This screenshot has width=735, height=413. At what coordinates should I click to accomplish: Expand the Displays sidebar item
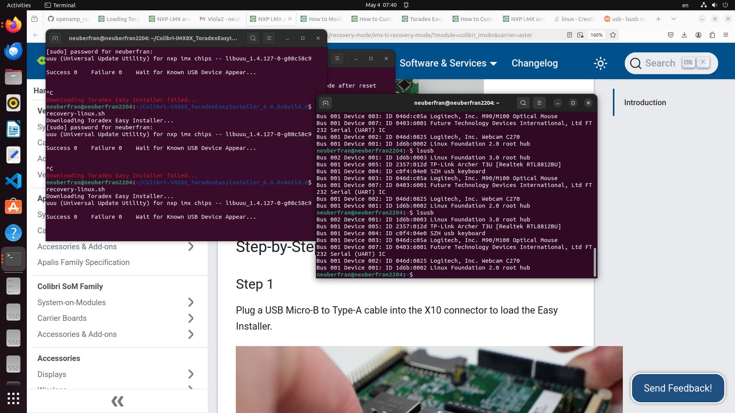191,374
